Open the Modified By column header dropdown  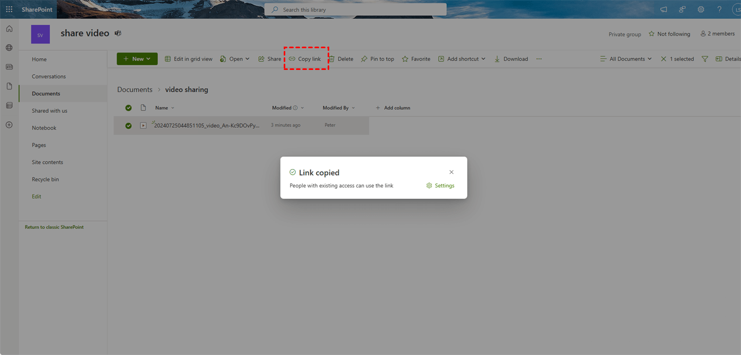tap(339, 108)
